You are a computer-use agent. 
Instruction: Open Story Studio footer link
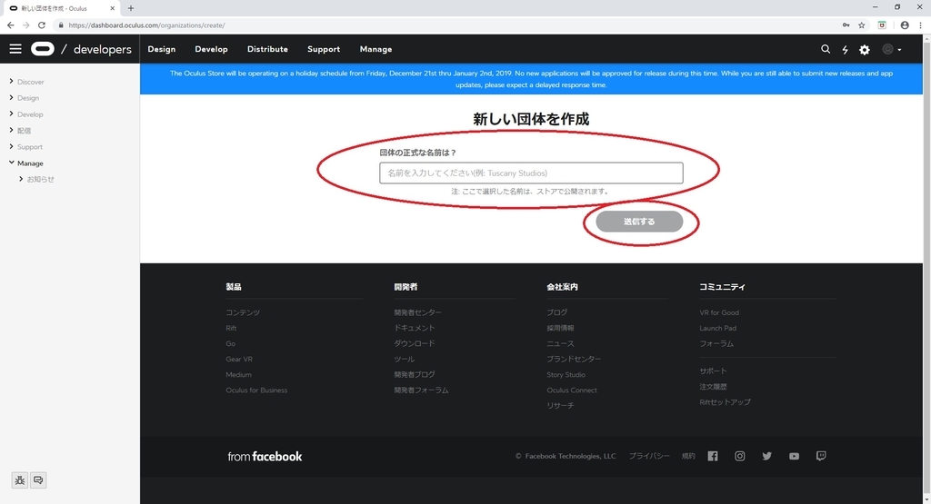coord(566,375)
